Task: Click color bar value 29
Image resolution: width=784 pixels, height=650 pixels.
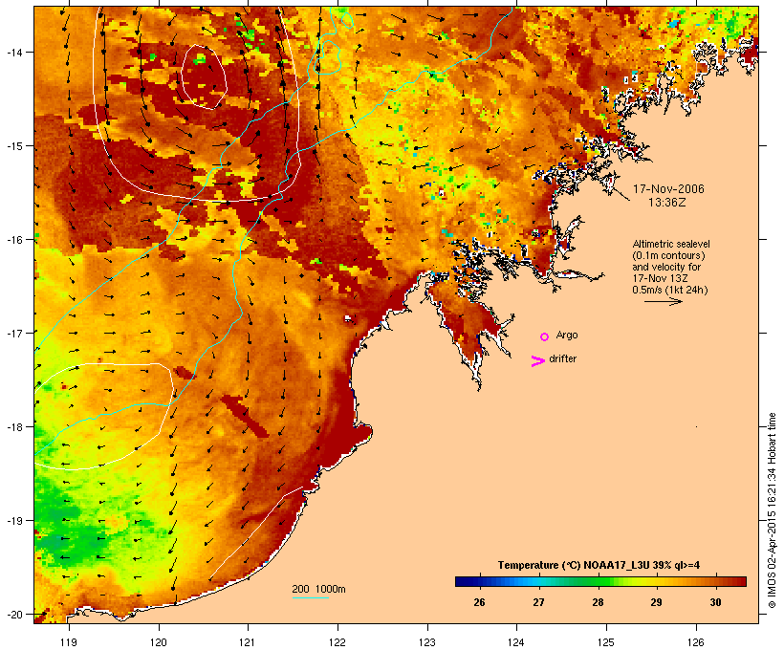Action: click(x=656, y=602)
